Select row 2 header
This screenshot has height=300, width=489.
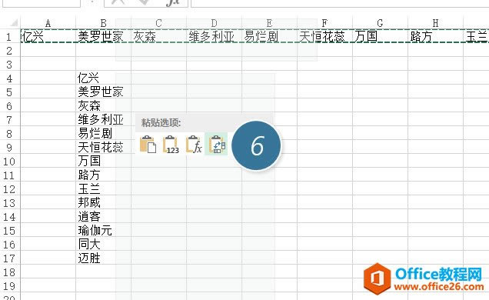(9, 51)
